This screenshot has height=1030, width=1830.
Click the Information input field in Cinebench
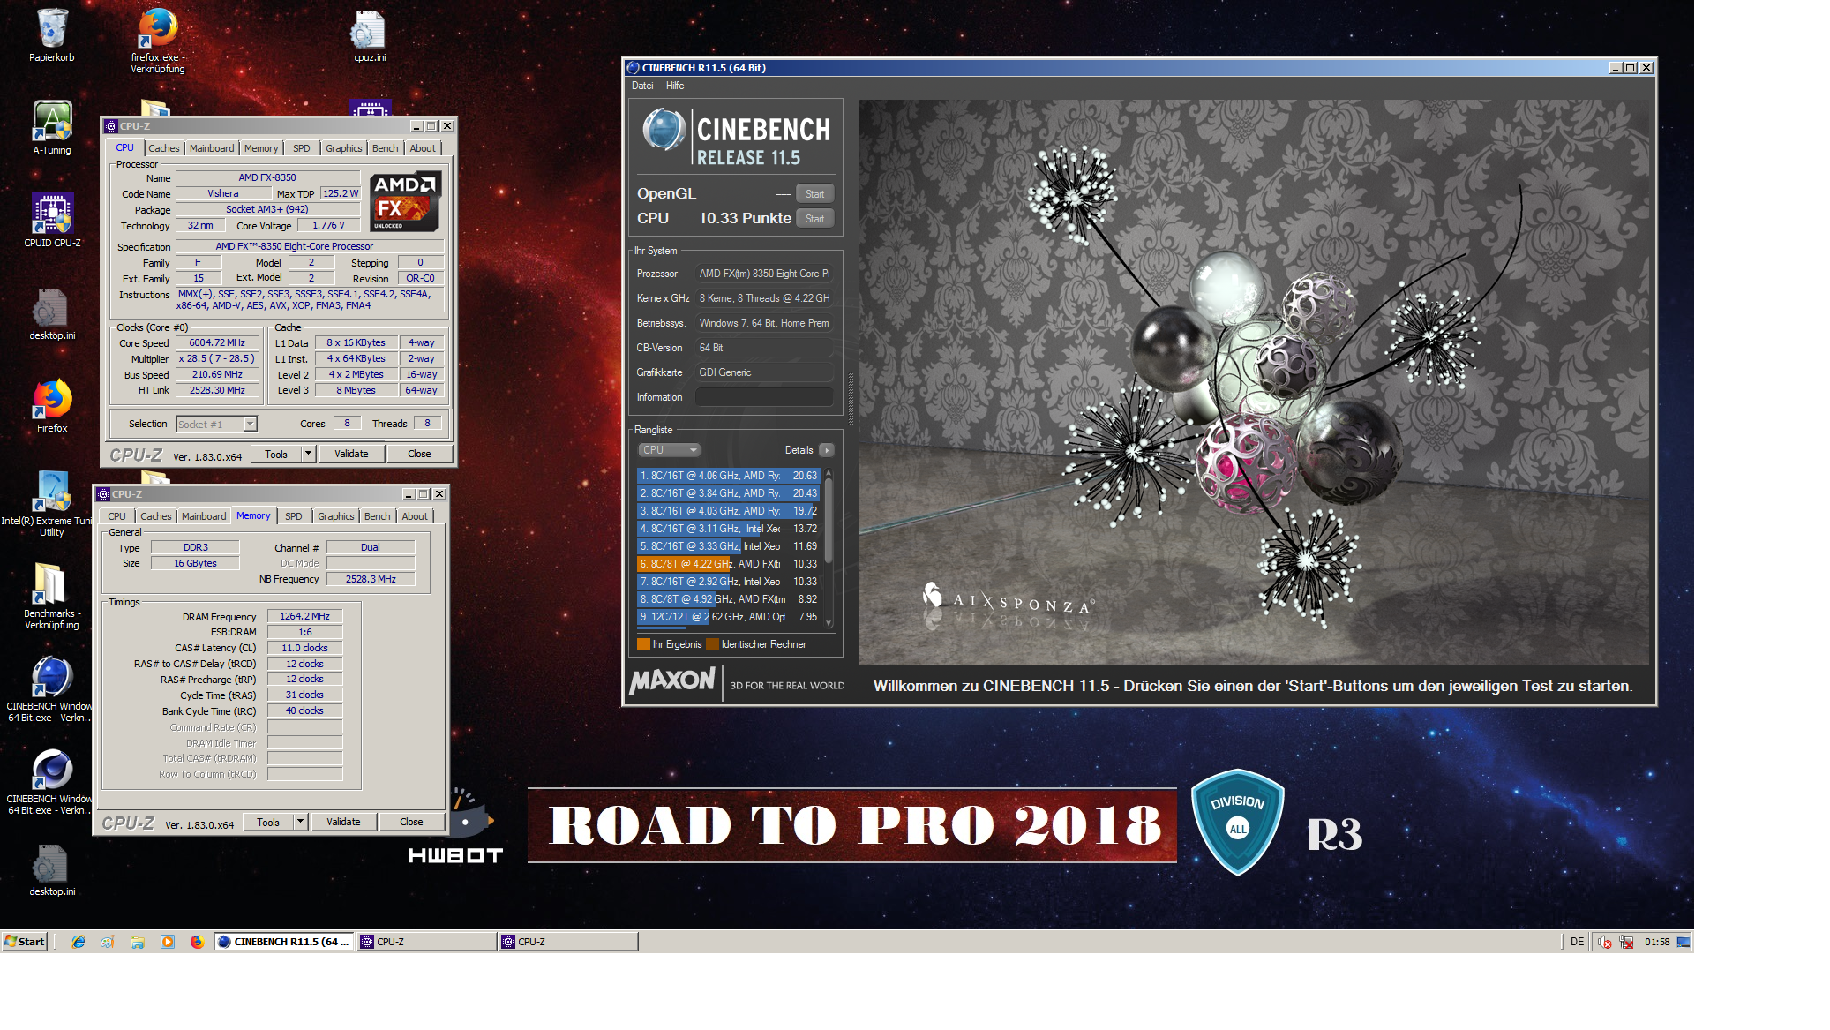(764, 397)
